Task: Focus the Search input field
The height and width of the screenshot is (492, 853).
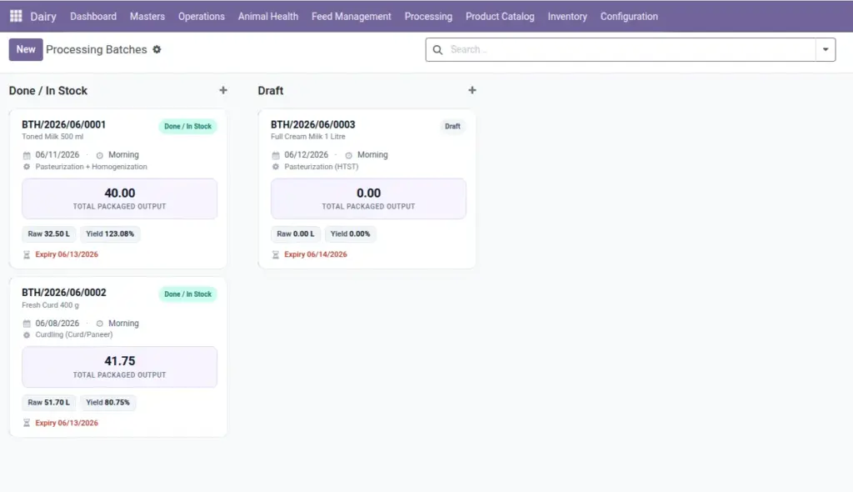Action: [x=631, y=49]
